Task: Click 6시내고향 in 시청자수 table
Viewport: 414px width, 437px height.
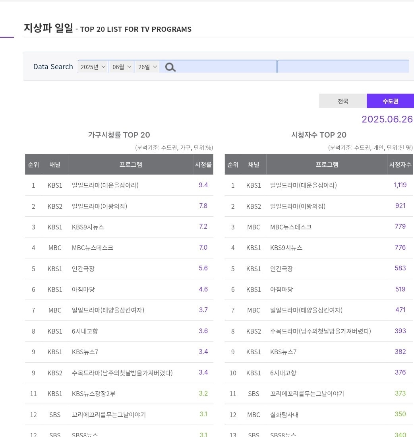Action: coord(283,373)
